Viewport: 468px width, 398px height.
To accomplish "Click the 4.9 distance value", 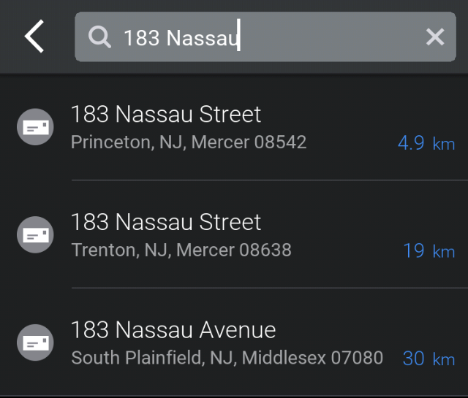I will pyautogui.click(x=411, y=142).
